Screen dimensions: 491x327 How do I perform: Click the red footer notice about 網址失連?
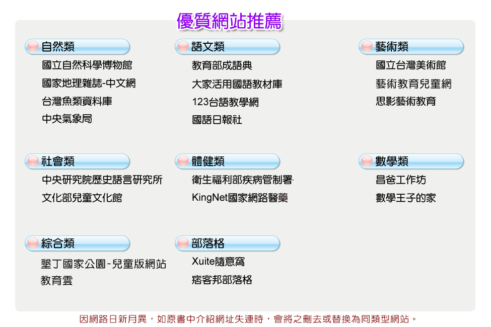(x=248, y=319)
